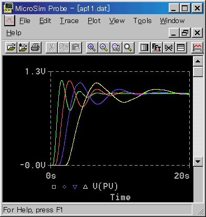Click the Append file folder icon
206x217 pixels.
click(23, 47)
